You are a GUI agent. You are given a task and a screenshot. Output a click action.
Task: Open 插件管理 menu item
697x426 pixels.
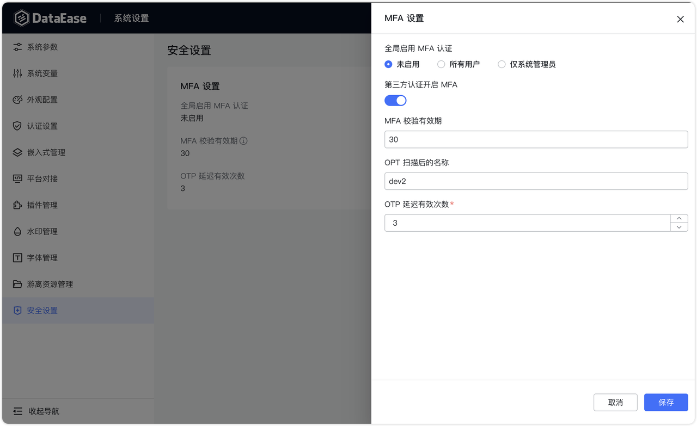(x=78, y=205)
